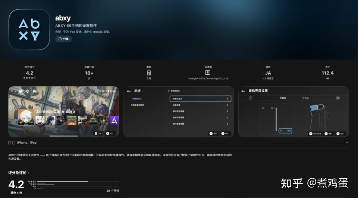Click the abxy app icon
The image size is (358, 198).
(x=29, y=30)
